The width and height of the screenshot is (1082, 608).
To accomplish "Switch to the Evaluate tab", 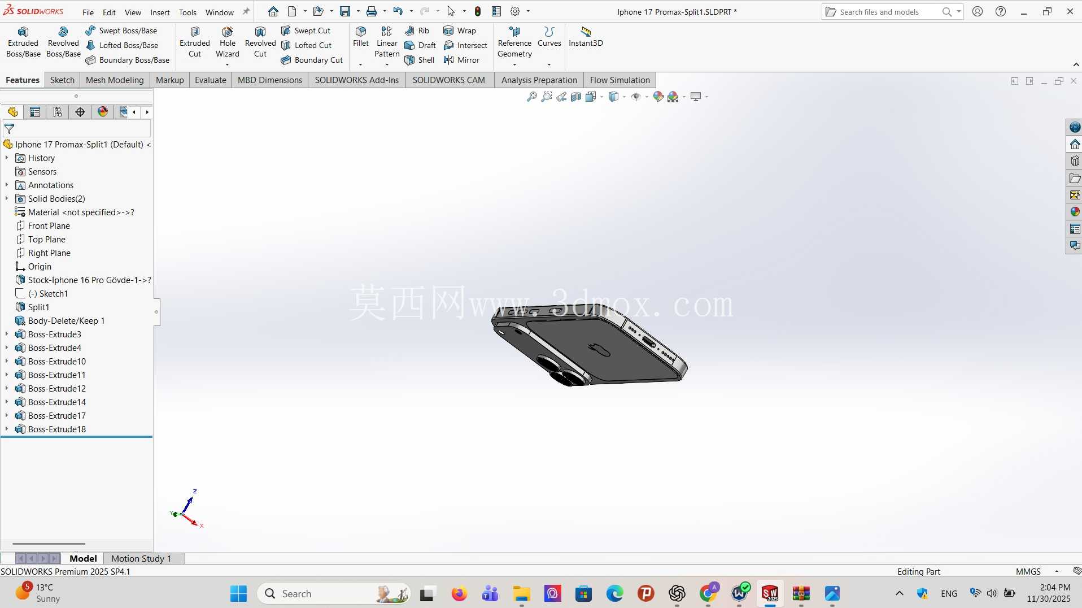I will [x=210, y=80].
